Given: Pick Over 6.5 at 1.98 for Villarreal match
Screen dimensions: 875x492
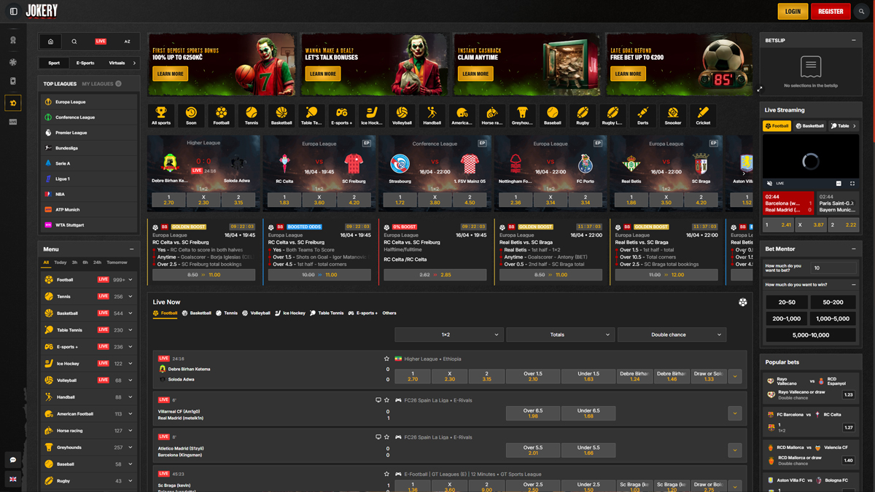Looking at the screenshot, I should [533, 413].
